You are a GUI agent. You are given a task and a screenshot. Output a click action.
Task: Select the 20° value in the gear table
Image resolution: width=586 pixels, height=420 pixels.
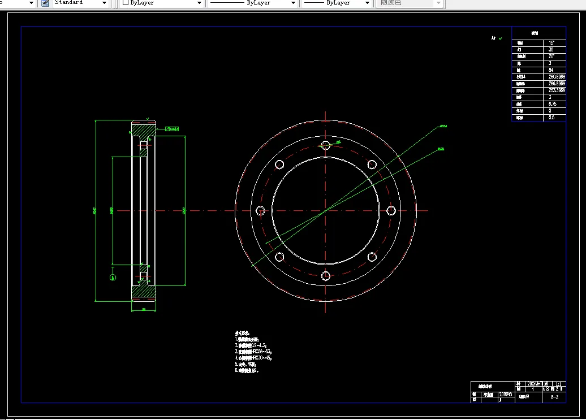tap(551, 57)
